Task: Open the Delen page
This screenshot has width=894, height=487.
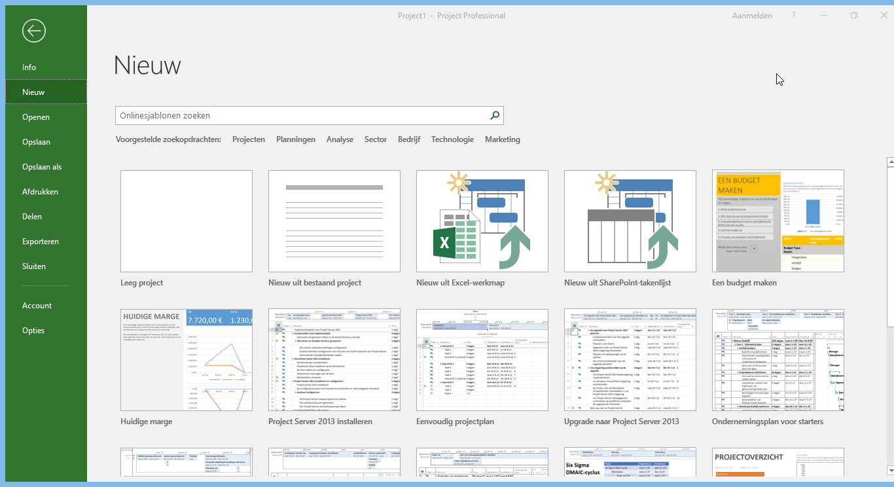Action: 46,217
